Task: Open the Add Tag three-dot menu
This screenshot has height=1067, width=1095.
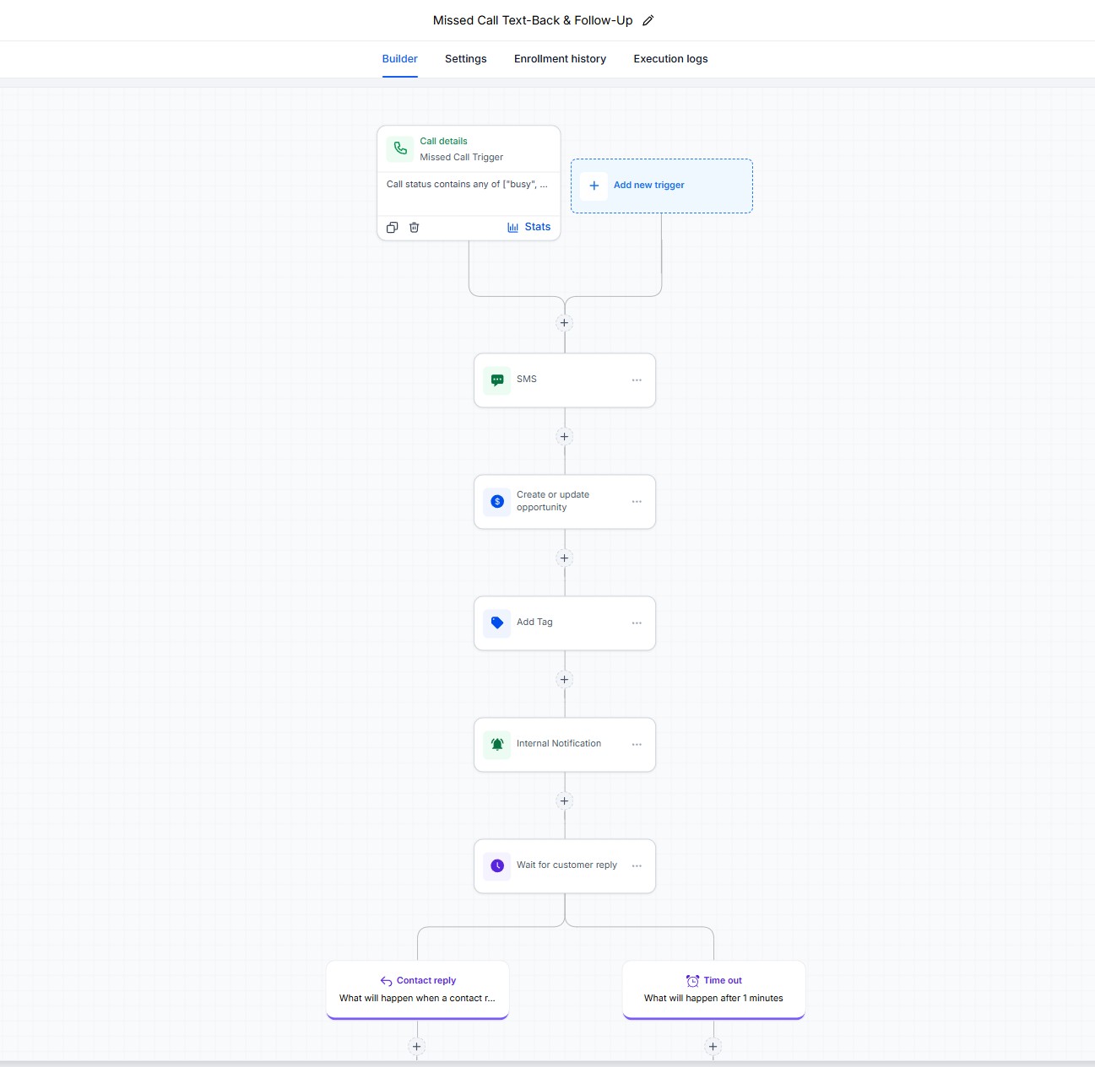Action: 637,623
